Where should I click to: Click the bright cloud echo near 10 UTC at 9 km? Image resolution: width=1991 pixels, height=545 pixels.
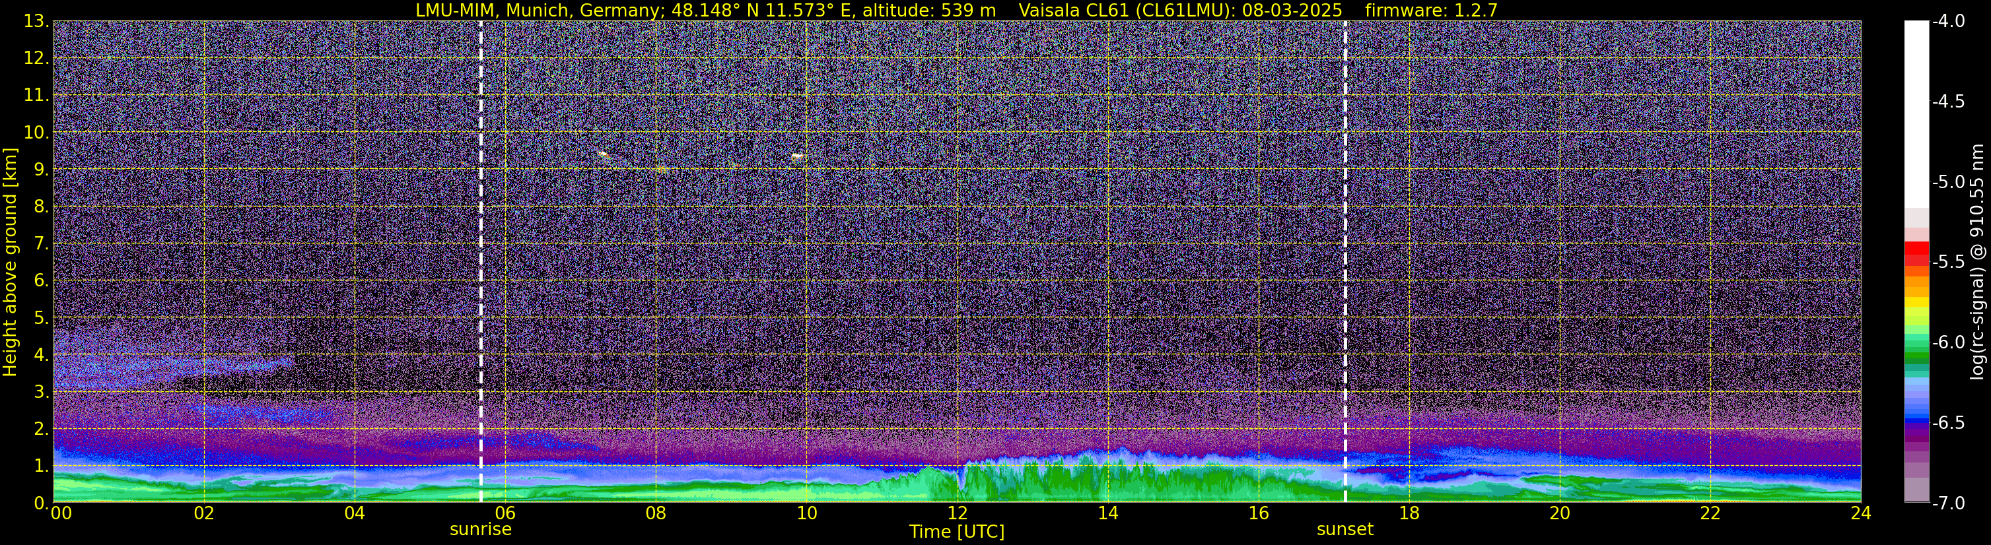coord(798,157)
